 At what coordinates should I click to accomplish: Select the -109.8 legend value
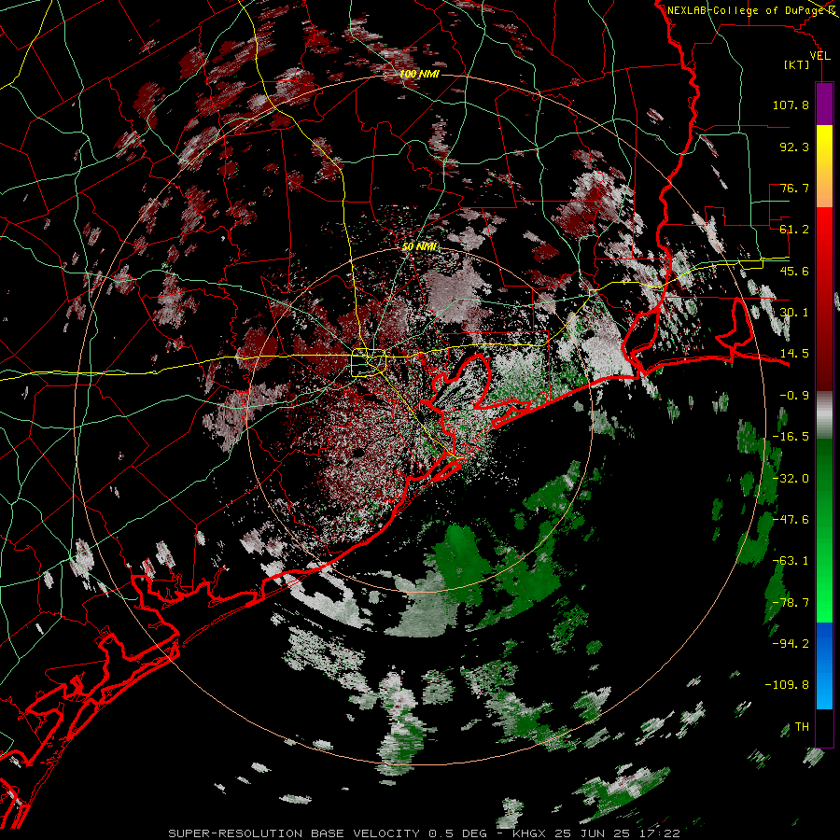click(787, 685)
